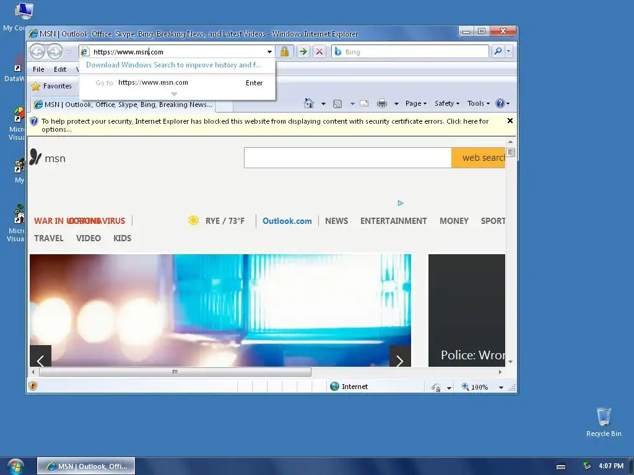
Task: Click the Police story dark tile
Action: [467, 310]
